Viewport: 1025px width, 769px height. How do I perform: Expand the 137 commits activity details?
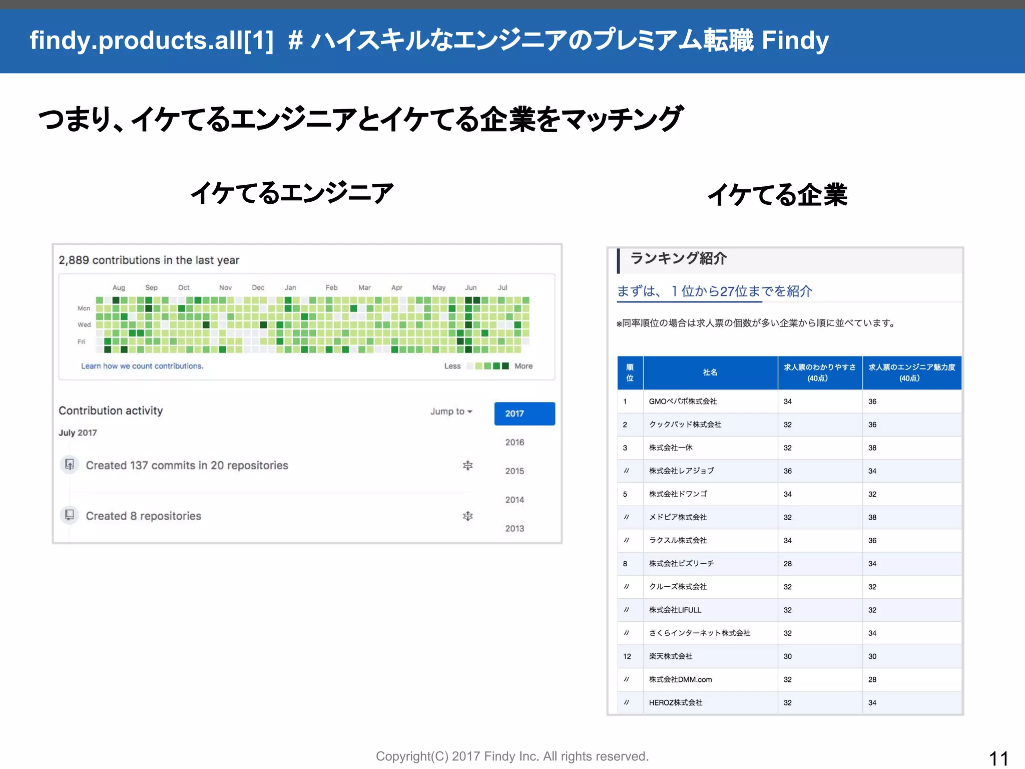pyautogui.click(x=467, y=466)
